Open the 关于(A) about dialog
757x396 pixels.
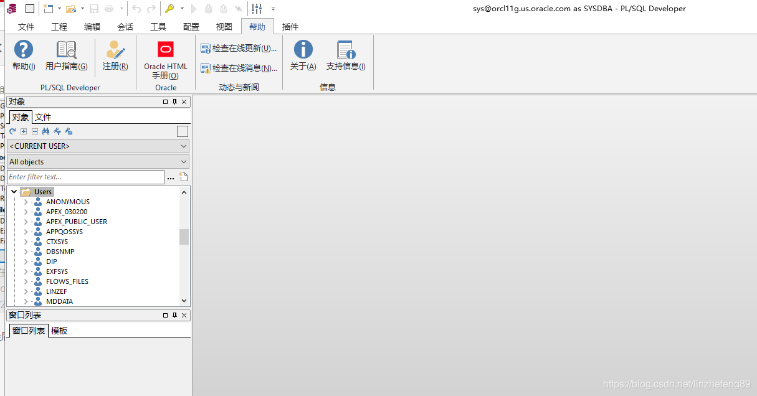pyautogui.click(x=303, y=55)
